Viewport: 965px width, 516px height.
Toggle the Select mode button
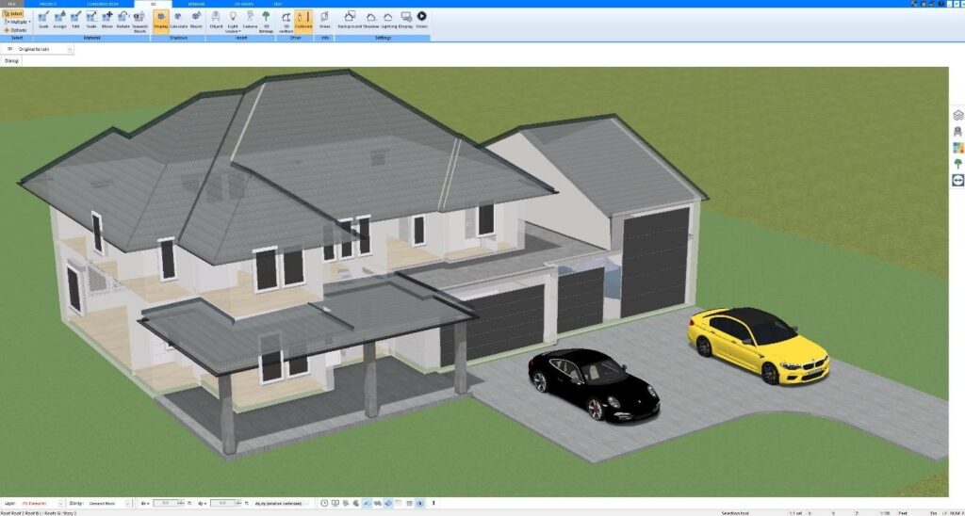click(x=13, y=14)
